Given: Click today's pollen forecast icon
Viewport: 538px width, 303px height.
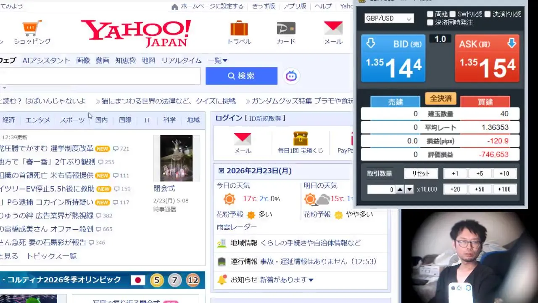Looking at the screenshot, I should tap(251, 215).
